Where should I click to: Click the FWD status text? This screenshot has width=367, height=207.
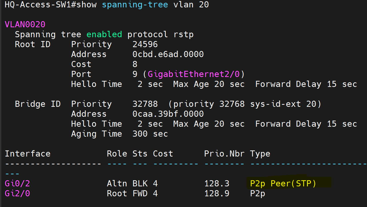tap(140, 193)
